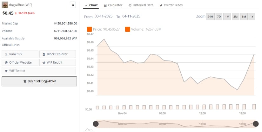Click the Rank 177 button
This screenshot has width=262, height=132.
click(x=20, y=54)
